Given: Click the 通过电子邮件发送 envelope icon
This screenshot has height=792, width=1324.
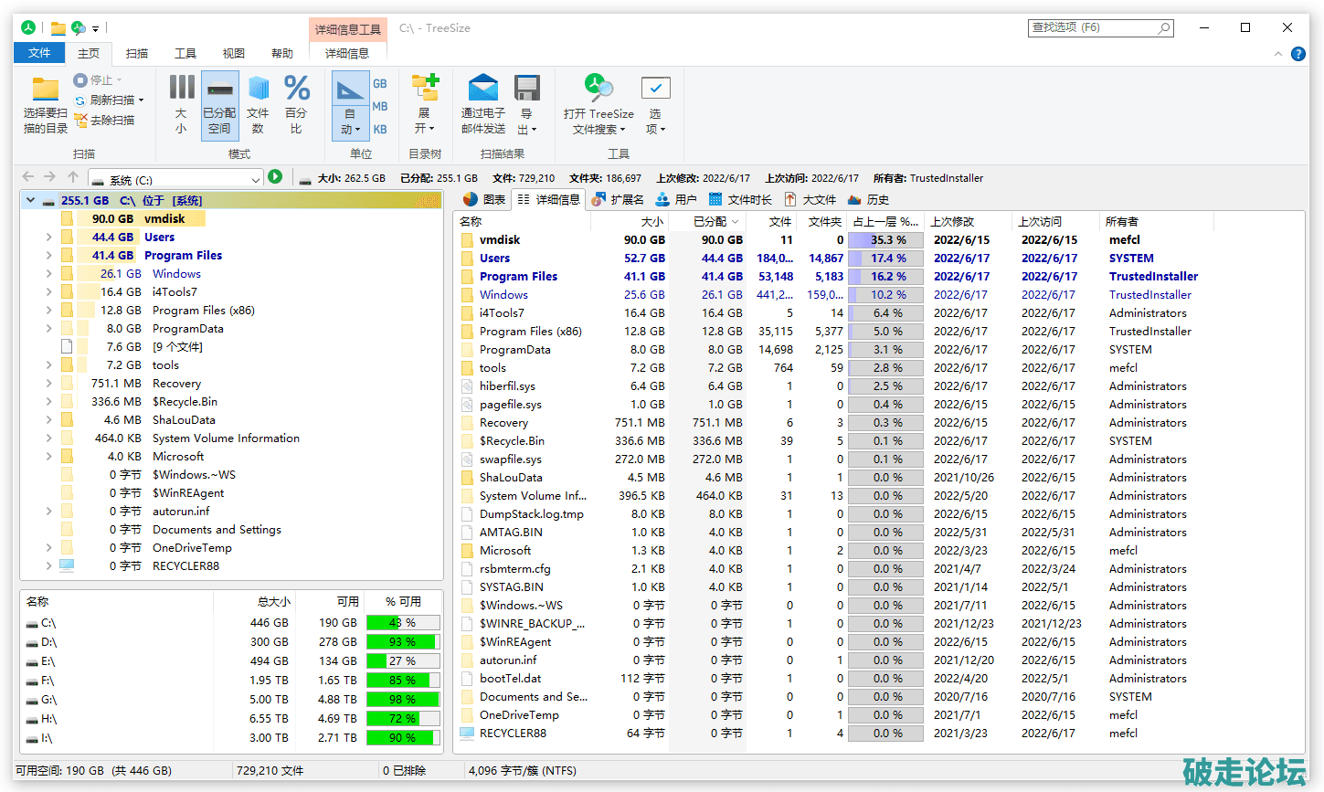Looking at the screenshot, I should 482,89.
